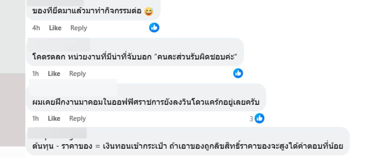Open the reactions icon beside the count 3

[260, 118]
